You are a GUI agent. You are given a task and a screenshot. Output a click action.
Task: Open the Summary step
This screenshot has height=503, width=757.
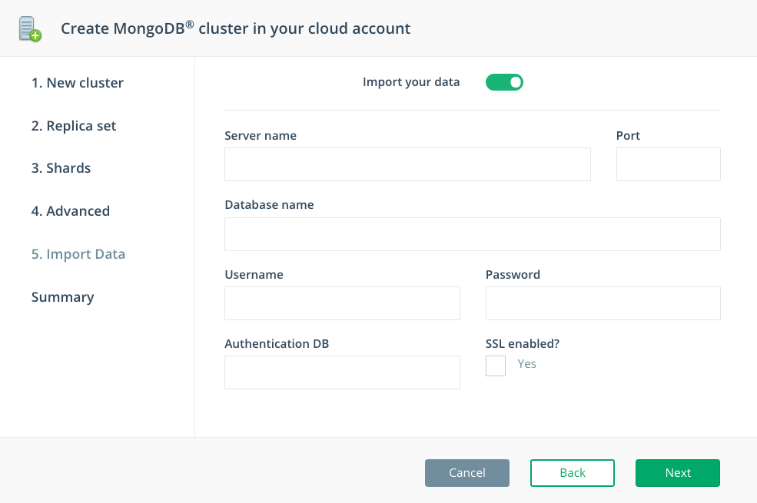coord(63,297)
